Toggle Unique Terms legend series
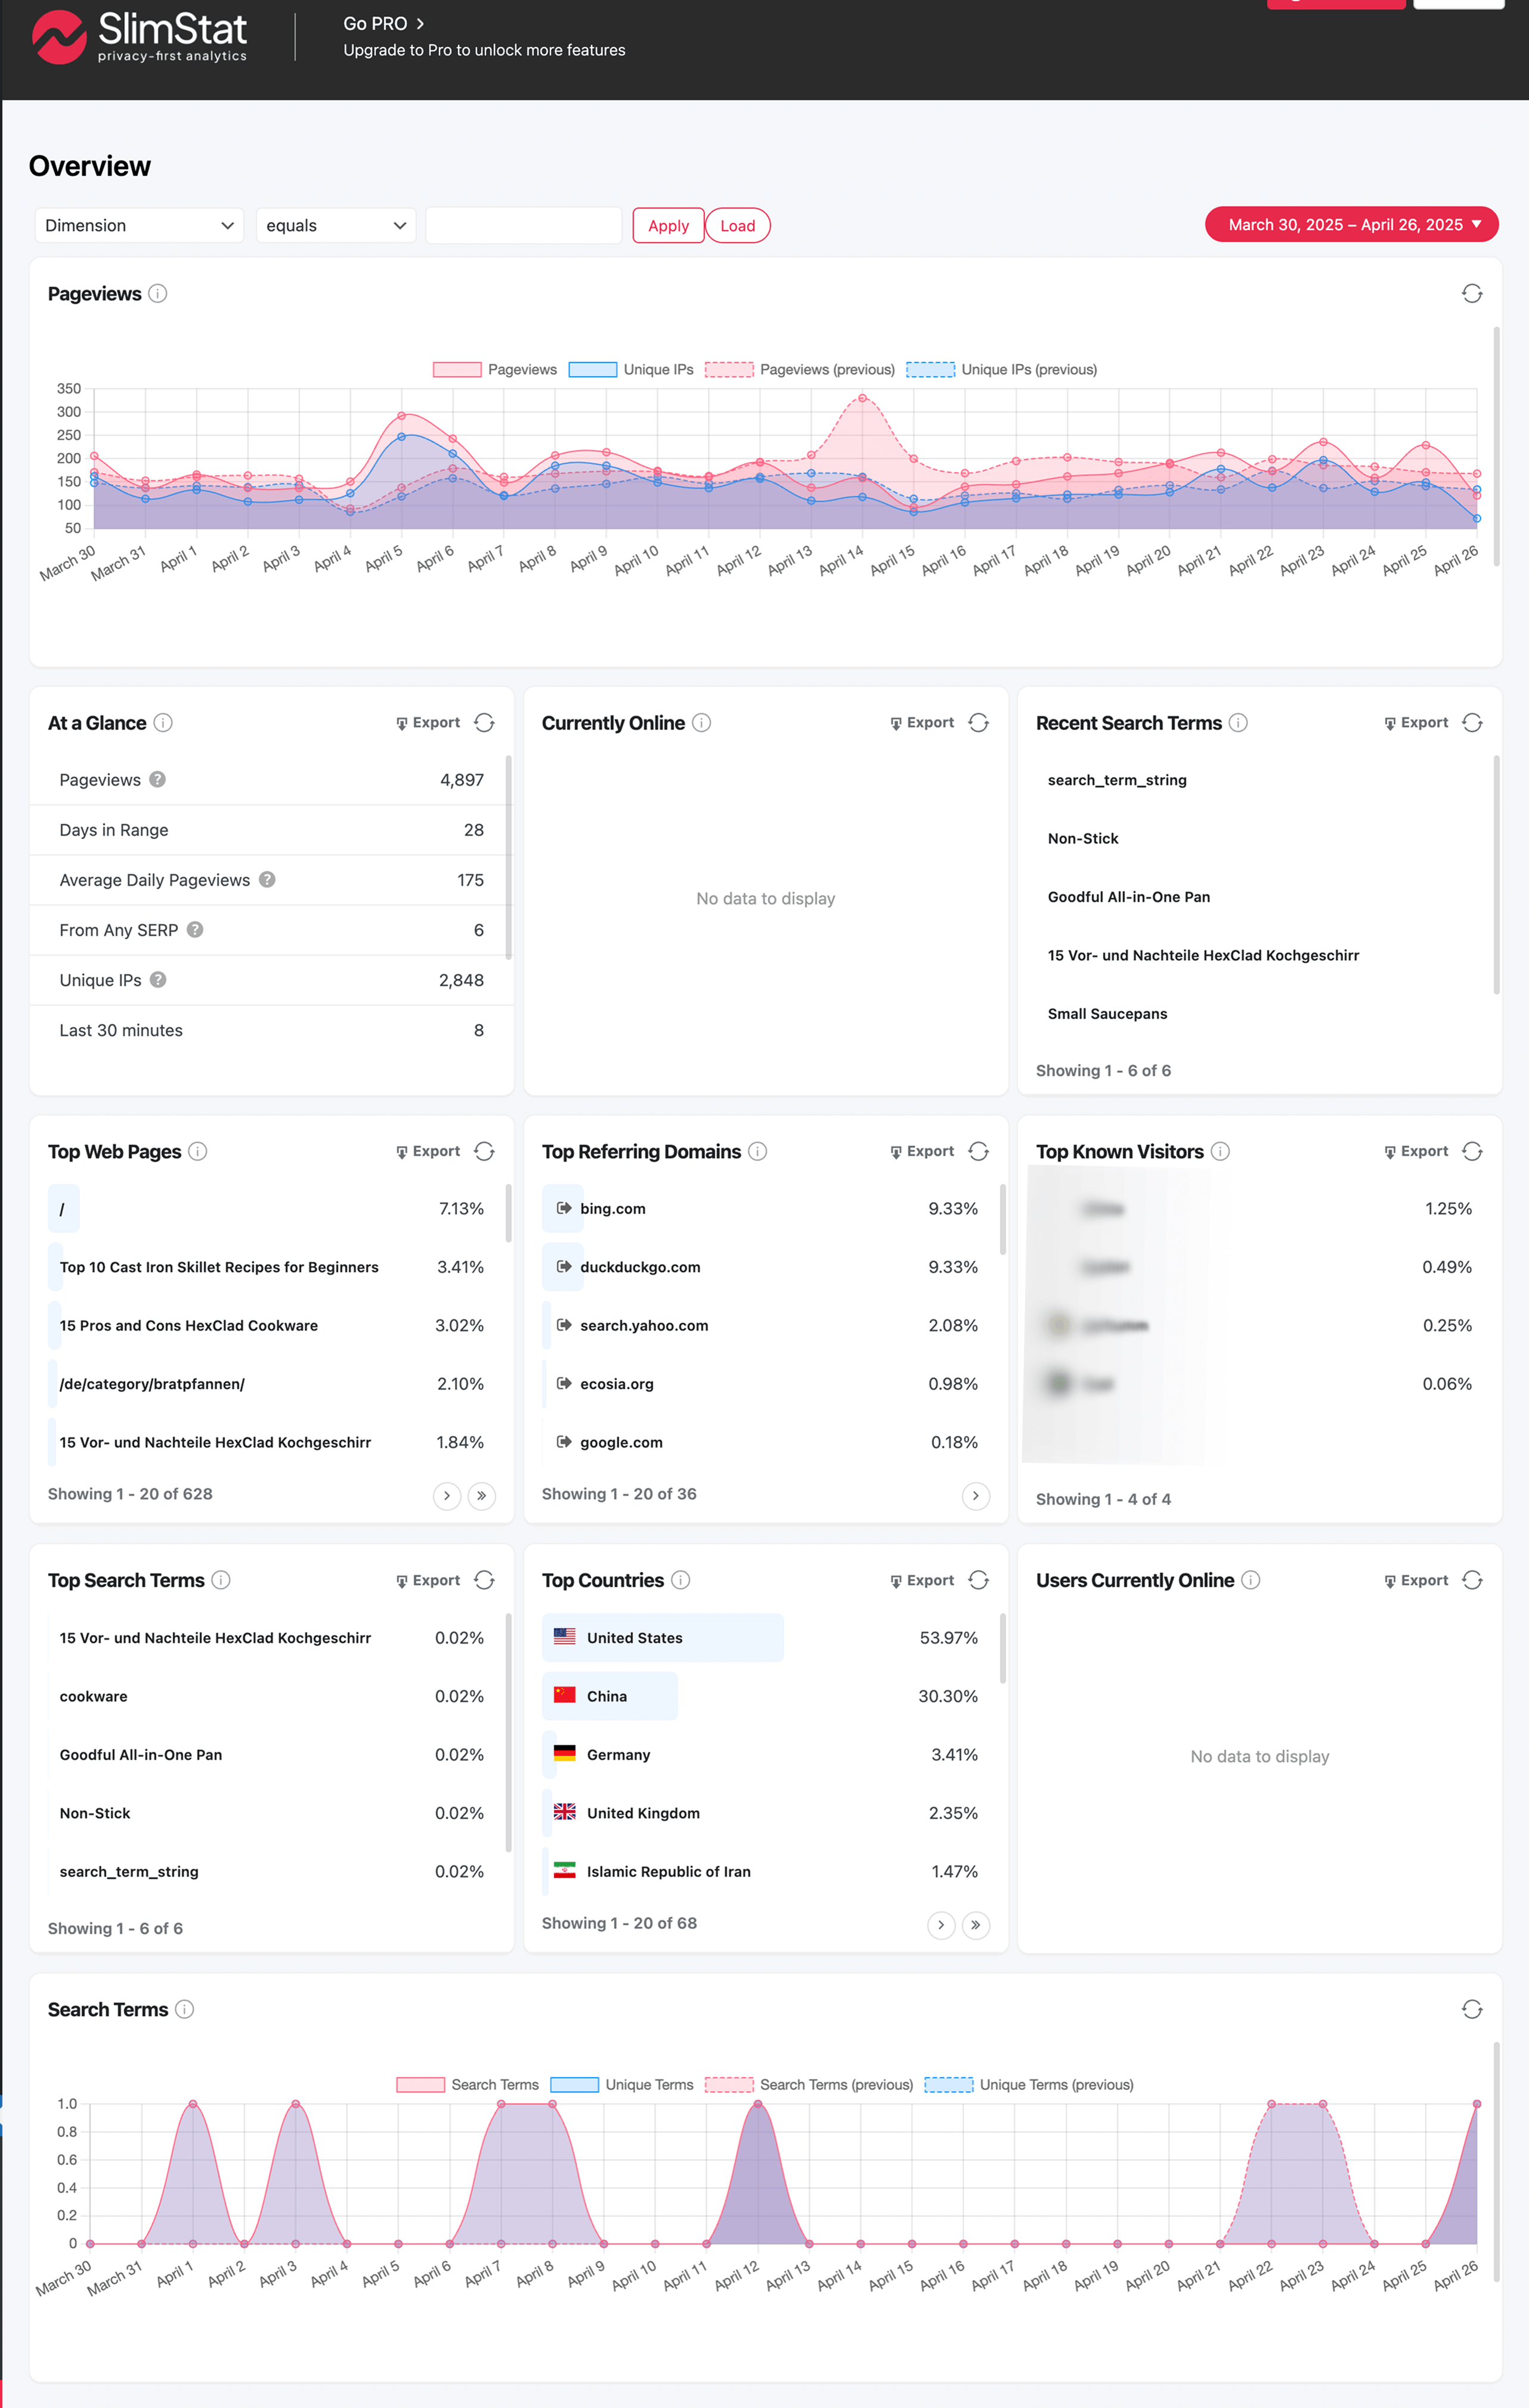Screen dimensions: 1529x2408 click(x=622, y=2085)
